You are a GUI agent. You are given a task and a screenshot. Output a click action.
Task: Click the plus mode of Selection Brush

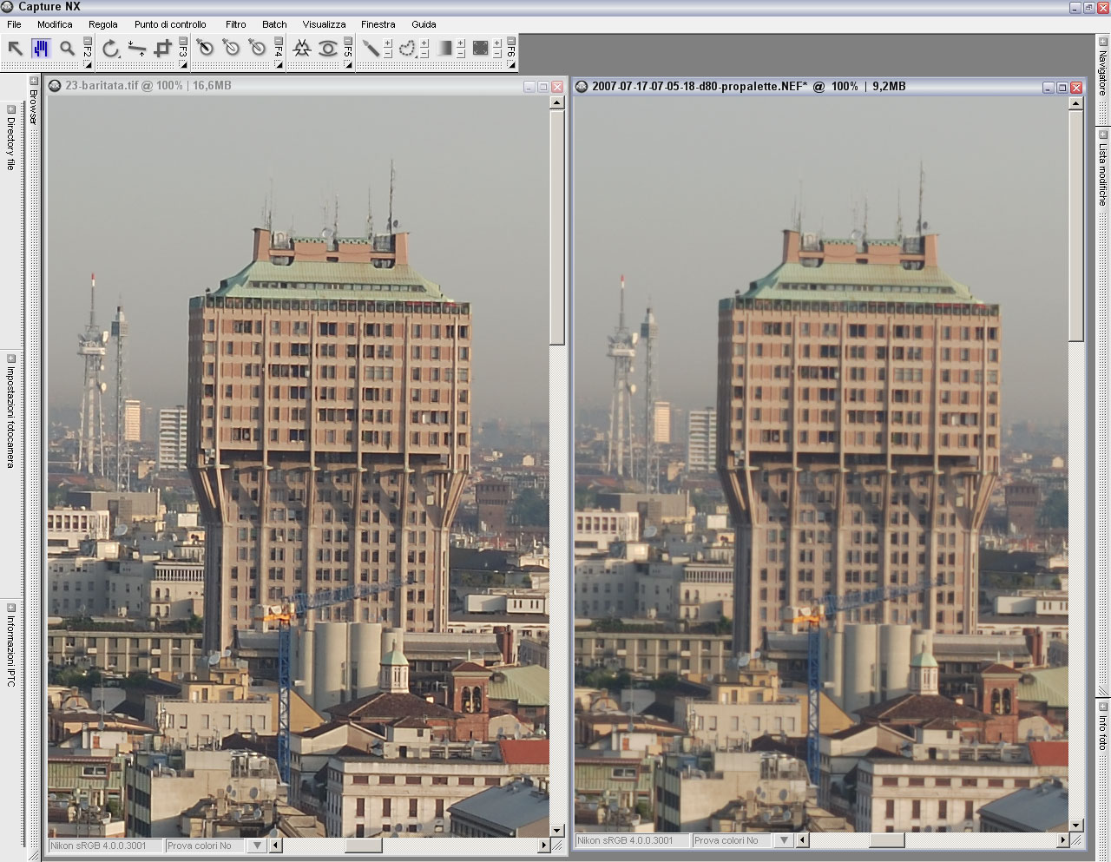388,43
